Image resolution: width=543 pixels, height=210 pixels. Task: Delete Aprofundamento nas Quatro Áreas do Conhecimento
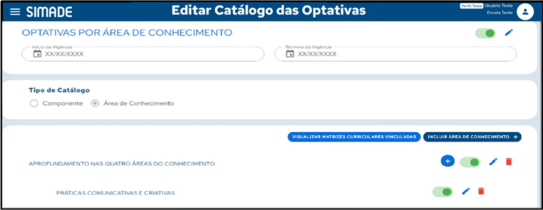point(509,161)
